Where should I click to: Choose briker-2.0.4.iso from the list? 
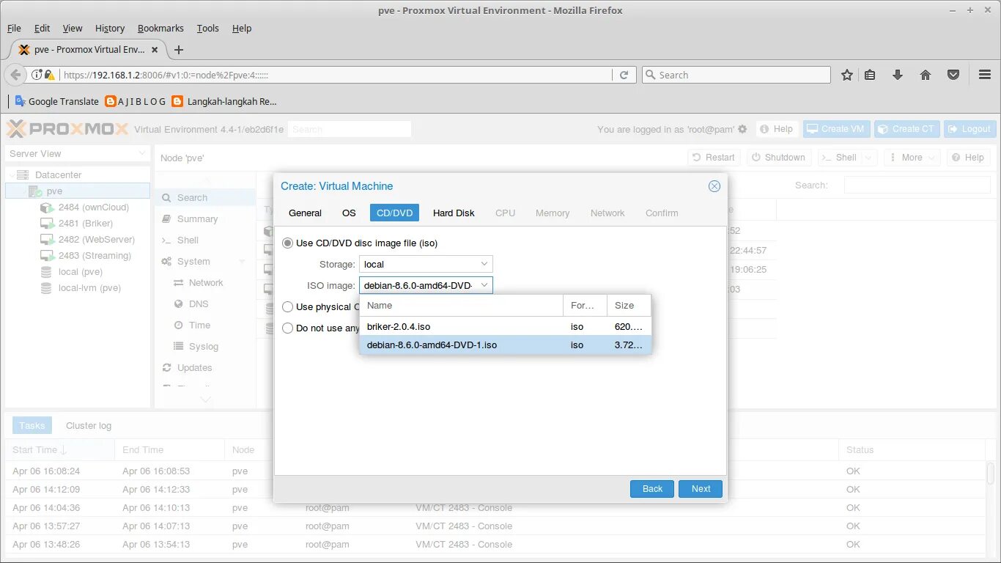pos(505,327)
